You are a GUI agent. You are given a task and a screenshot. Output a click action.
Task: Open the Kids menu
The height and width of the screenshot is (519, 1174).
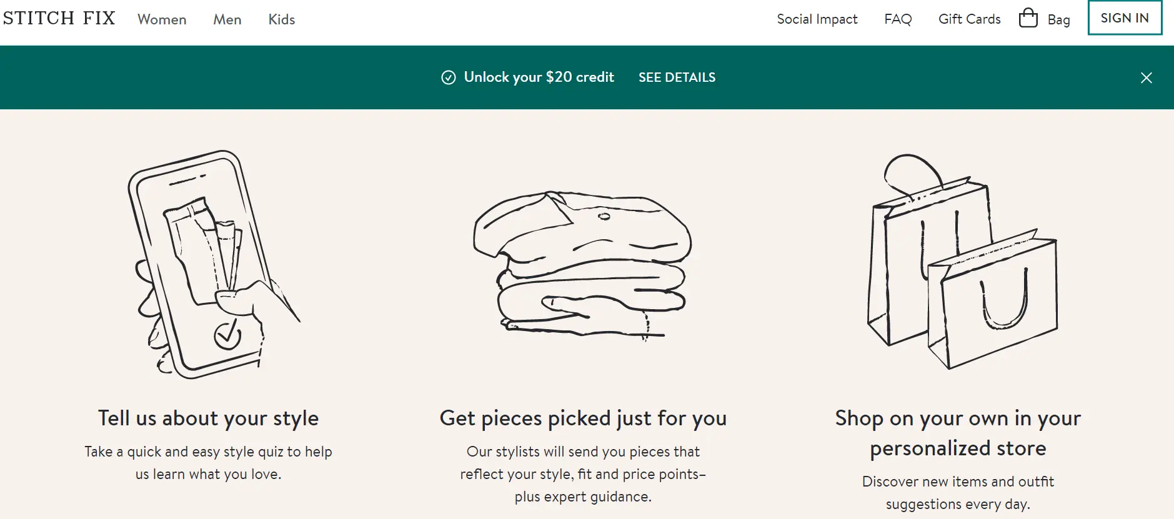click(x=282, y=19)
